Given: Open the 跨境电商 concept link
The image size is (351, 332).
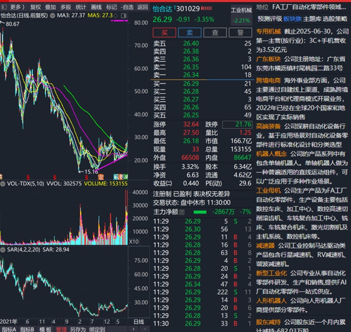Looking at the screenshot, I should (x=268, y=80).
